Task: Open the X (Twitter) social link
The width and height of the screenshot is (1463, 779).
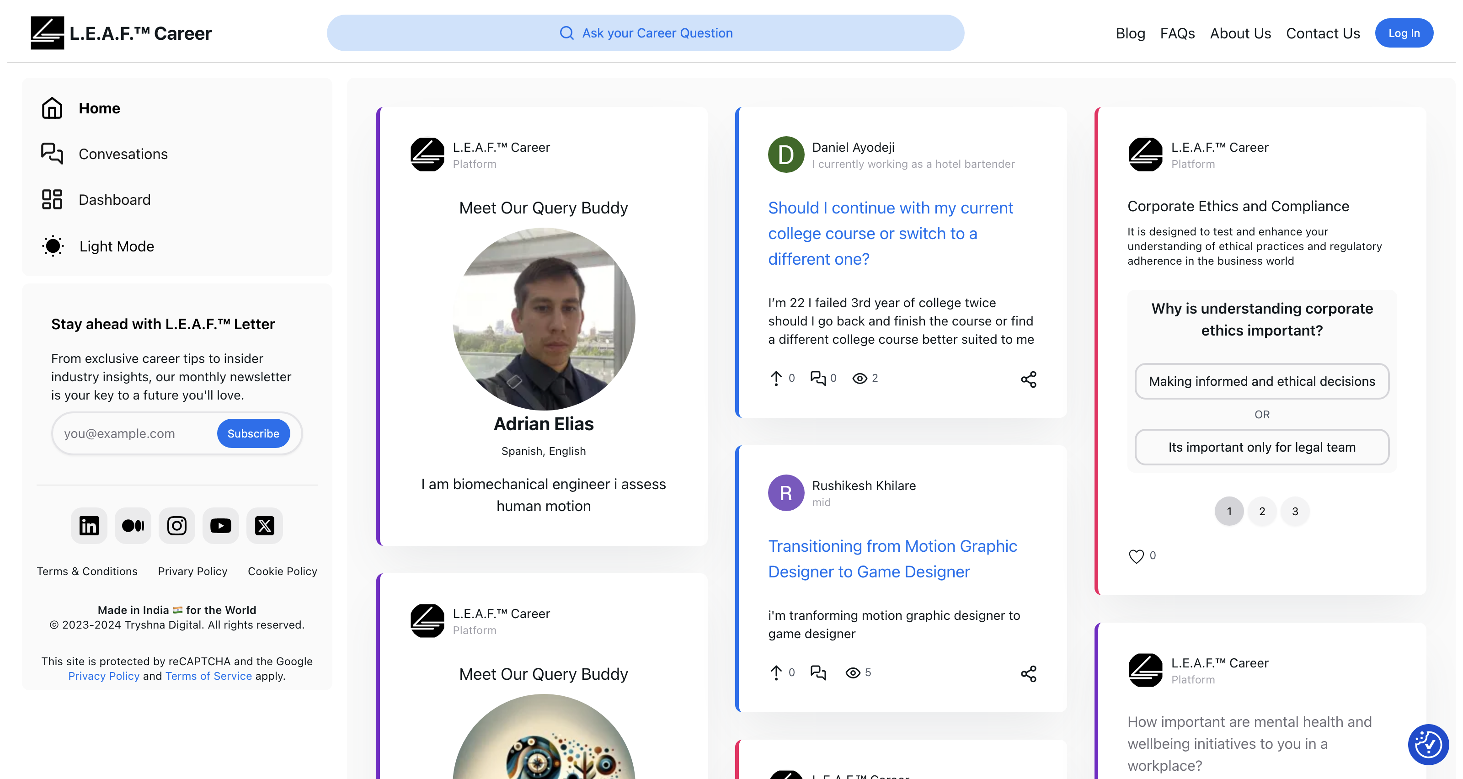Action: coord(265,526)
